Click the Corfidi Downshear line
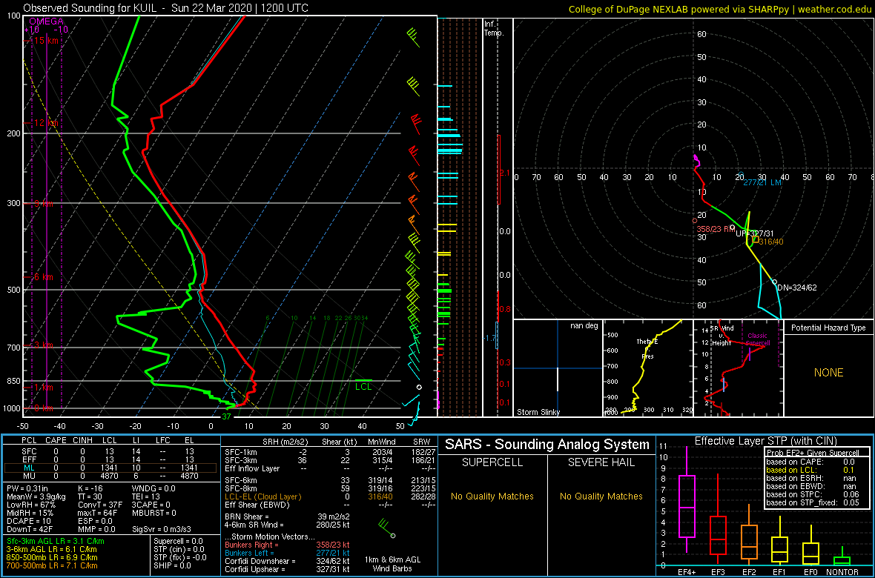875x578 pixels. (287, 561)
